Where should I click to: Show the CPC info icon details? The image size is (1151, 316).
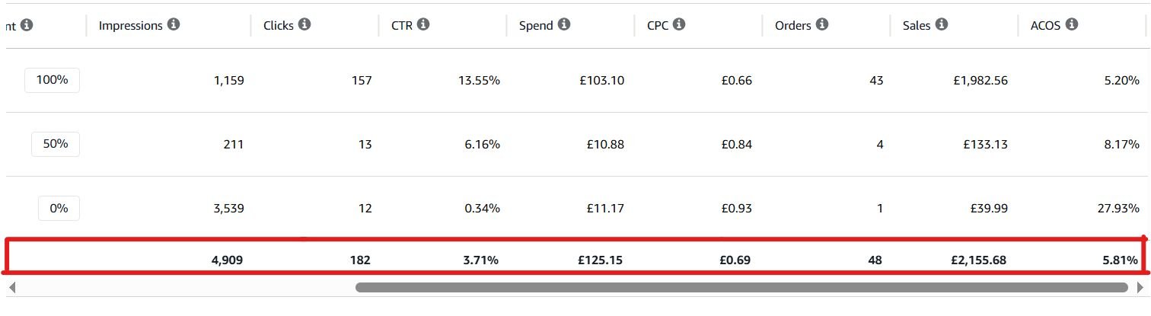[679, 25]
